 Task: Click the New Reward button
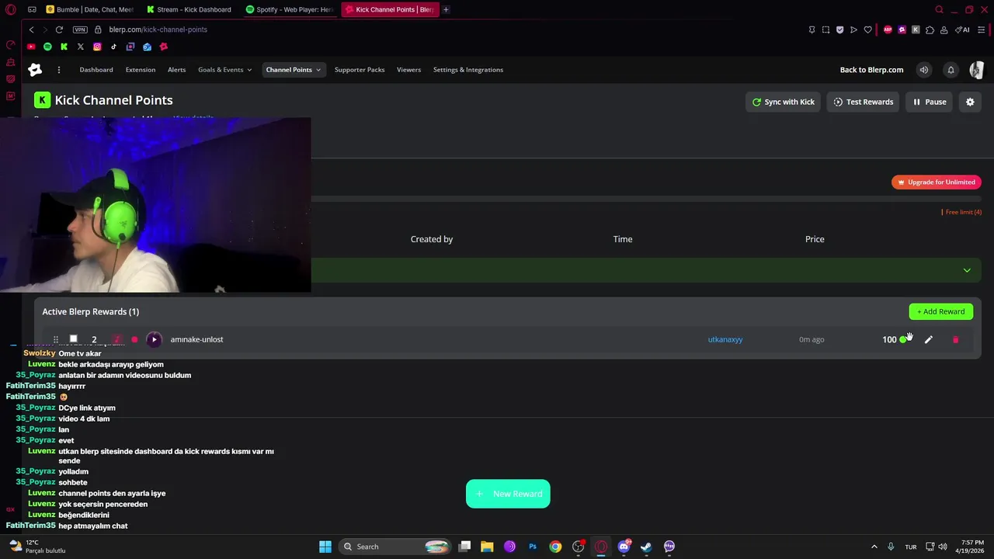508,494
